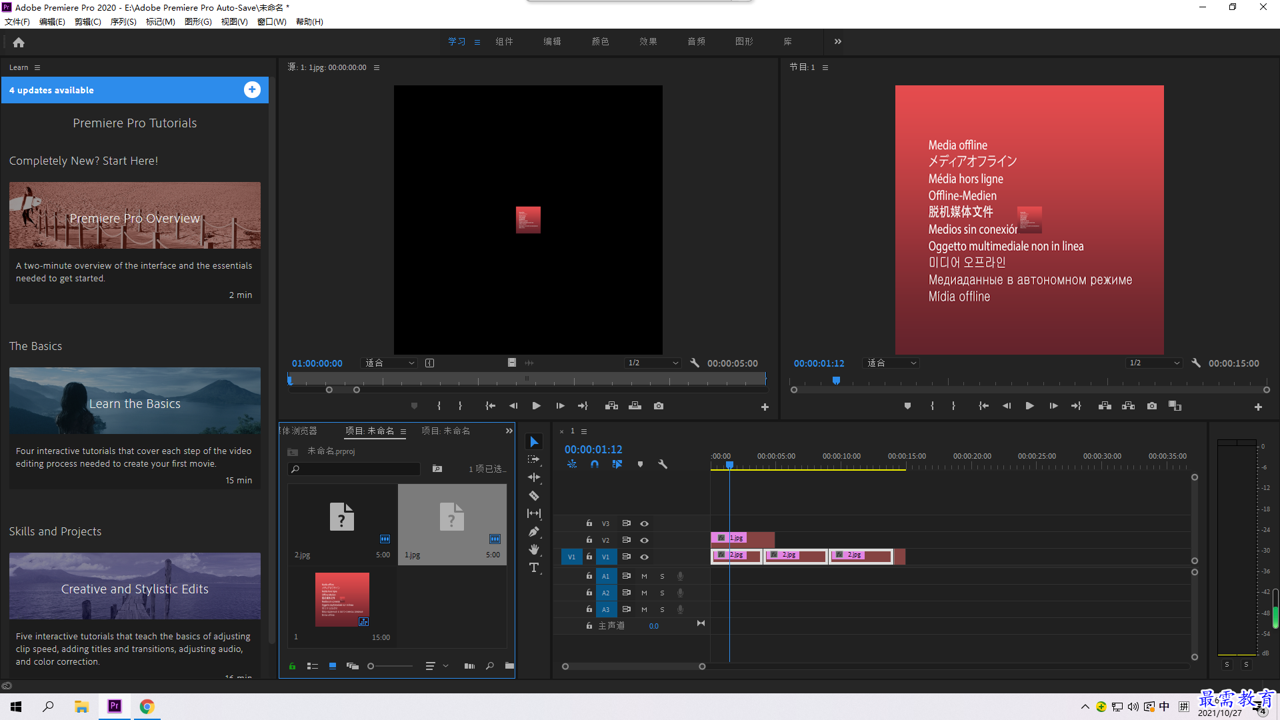Switch to the 音频 workspace
1280x720 pixels.
[696, 41]
